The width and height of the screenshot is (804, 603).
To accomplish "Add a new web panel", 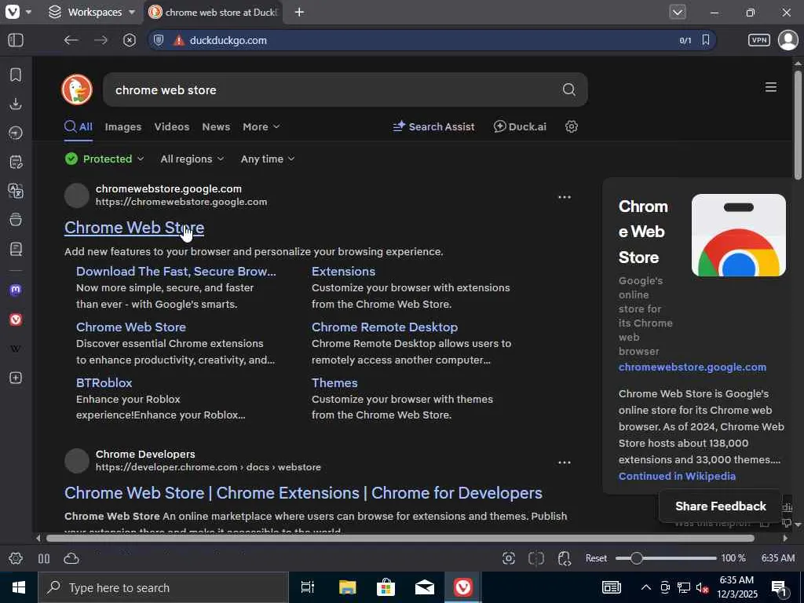I will pyautogui.click(x=16, y=378).
